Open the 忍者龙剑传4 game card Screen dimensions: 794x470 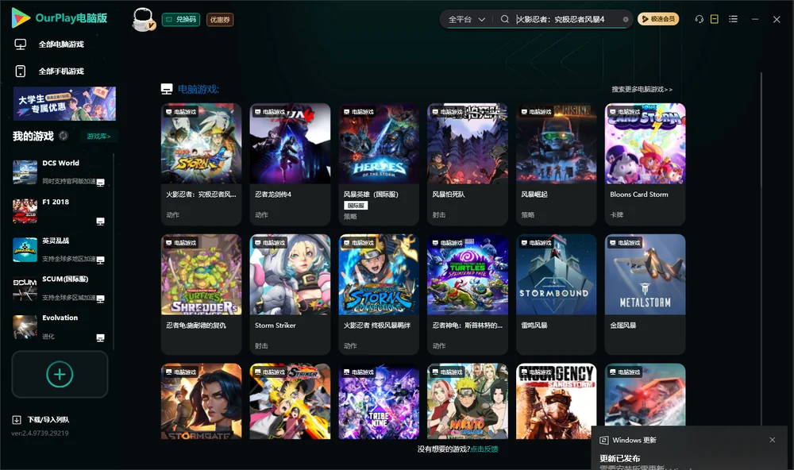coord(290,164)
